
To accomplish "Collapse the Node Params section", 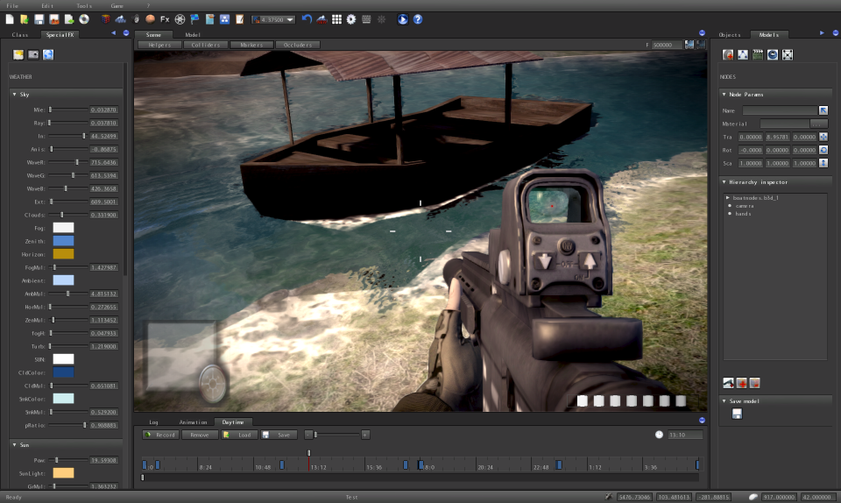I will (724, 95).
